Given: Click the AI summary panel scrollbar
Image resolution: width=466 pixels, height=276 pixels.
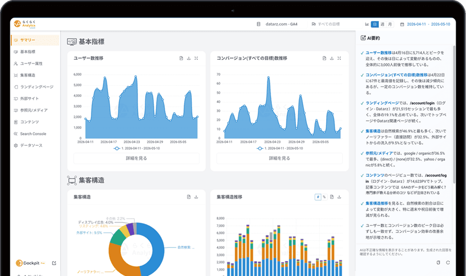Looking at the screenshot, I should coord(454,114).
